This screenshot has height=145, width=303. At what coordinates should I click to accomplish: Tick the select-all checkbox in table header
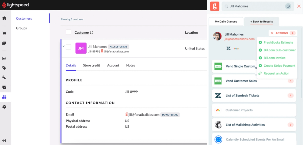68,32
